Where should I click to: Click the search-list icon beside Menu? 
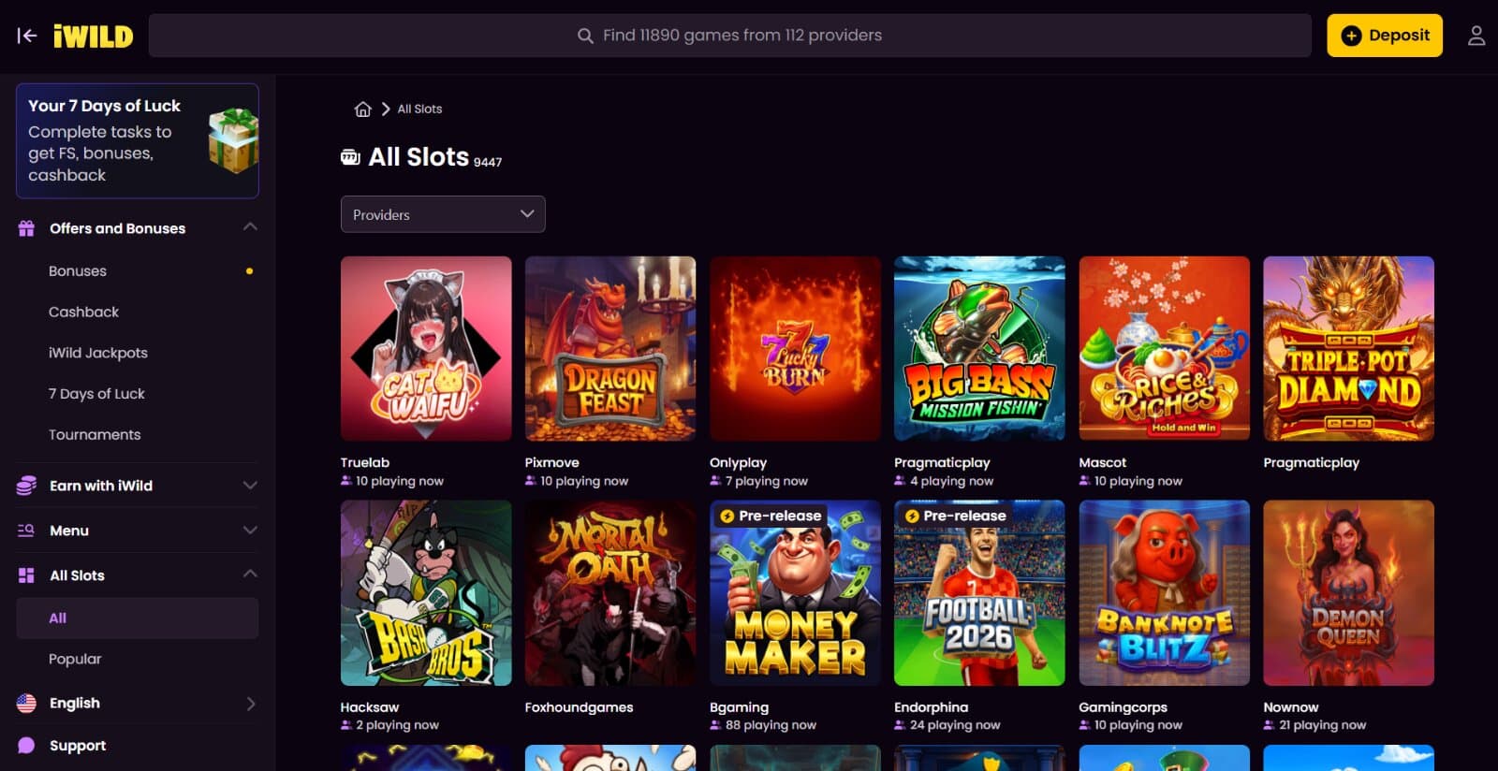coord(26,531)
